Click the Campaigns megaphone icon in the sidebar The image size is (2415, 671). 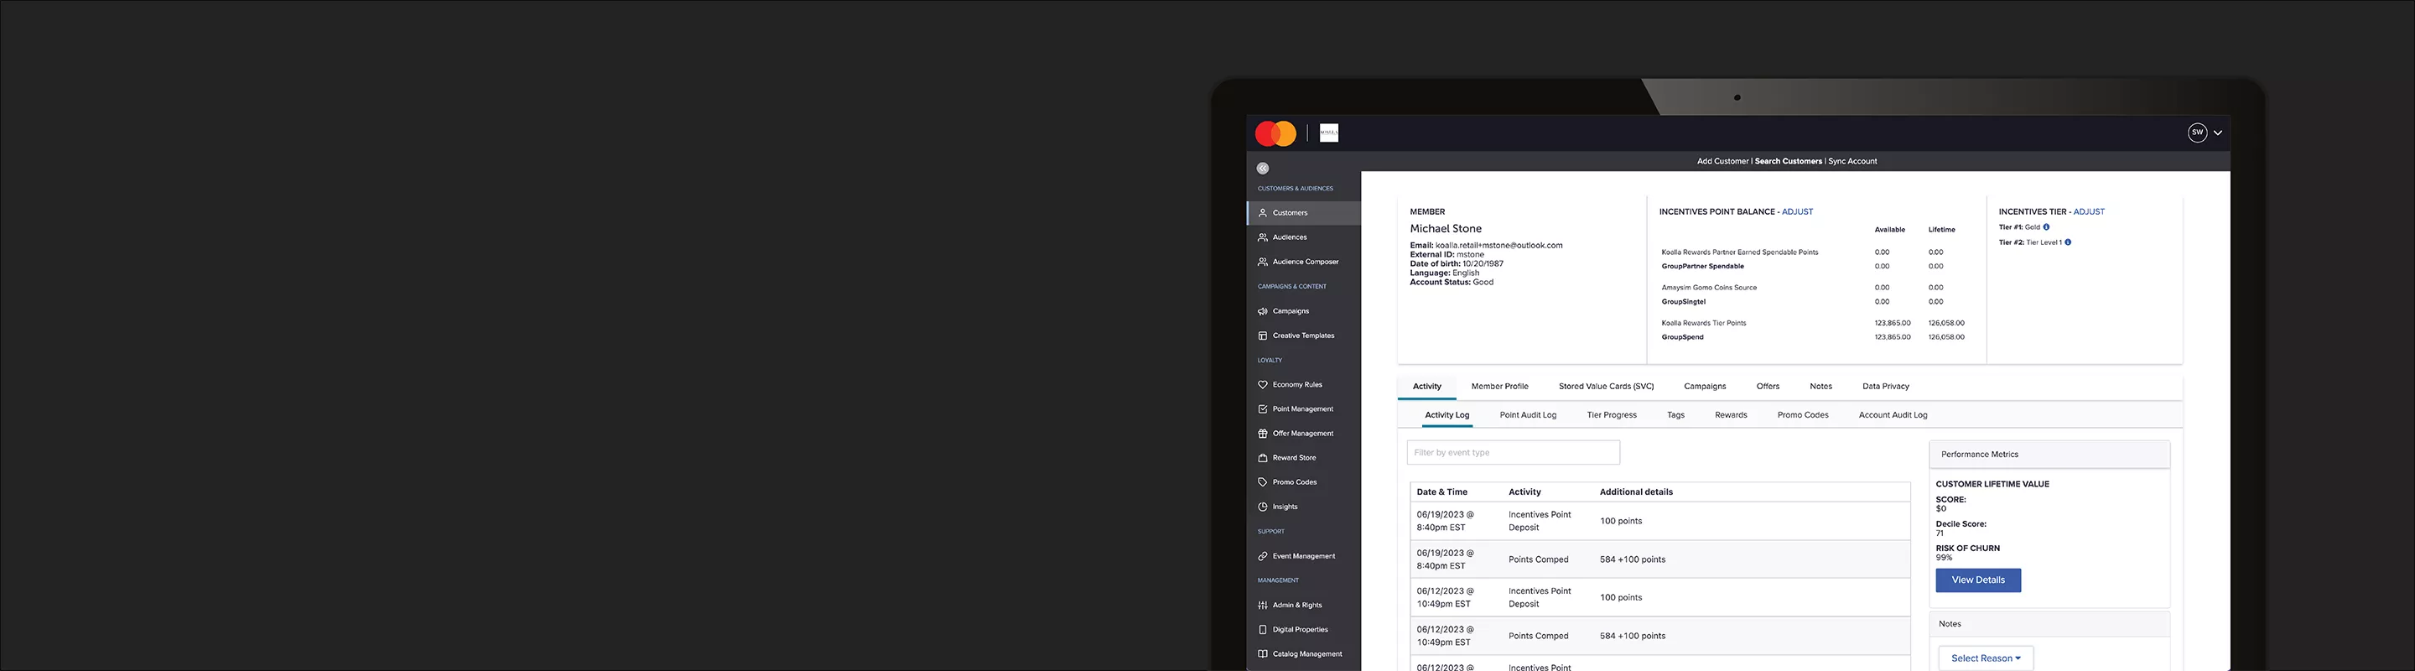pyautogui.click(x=1263, y=311)
